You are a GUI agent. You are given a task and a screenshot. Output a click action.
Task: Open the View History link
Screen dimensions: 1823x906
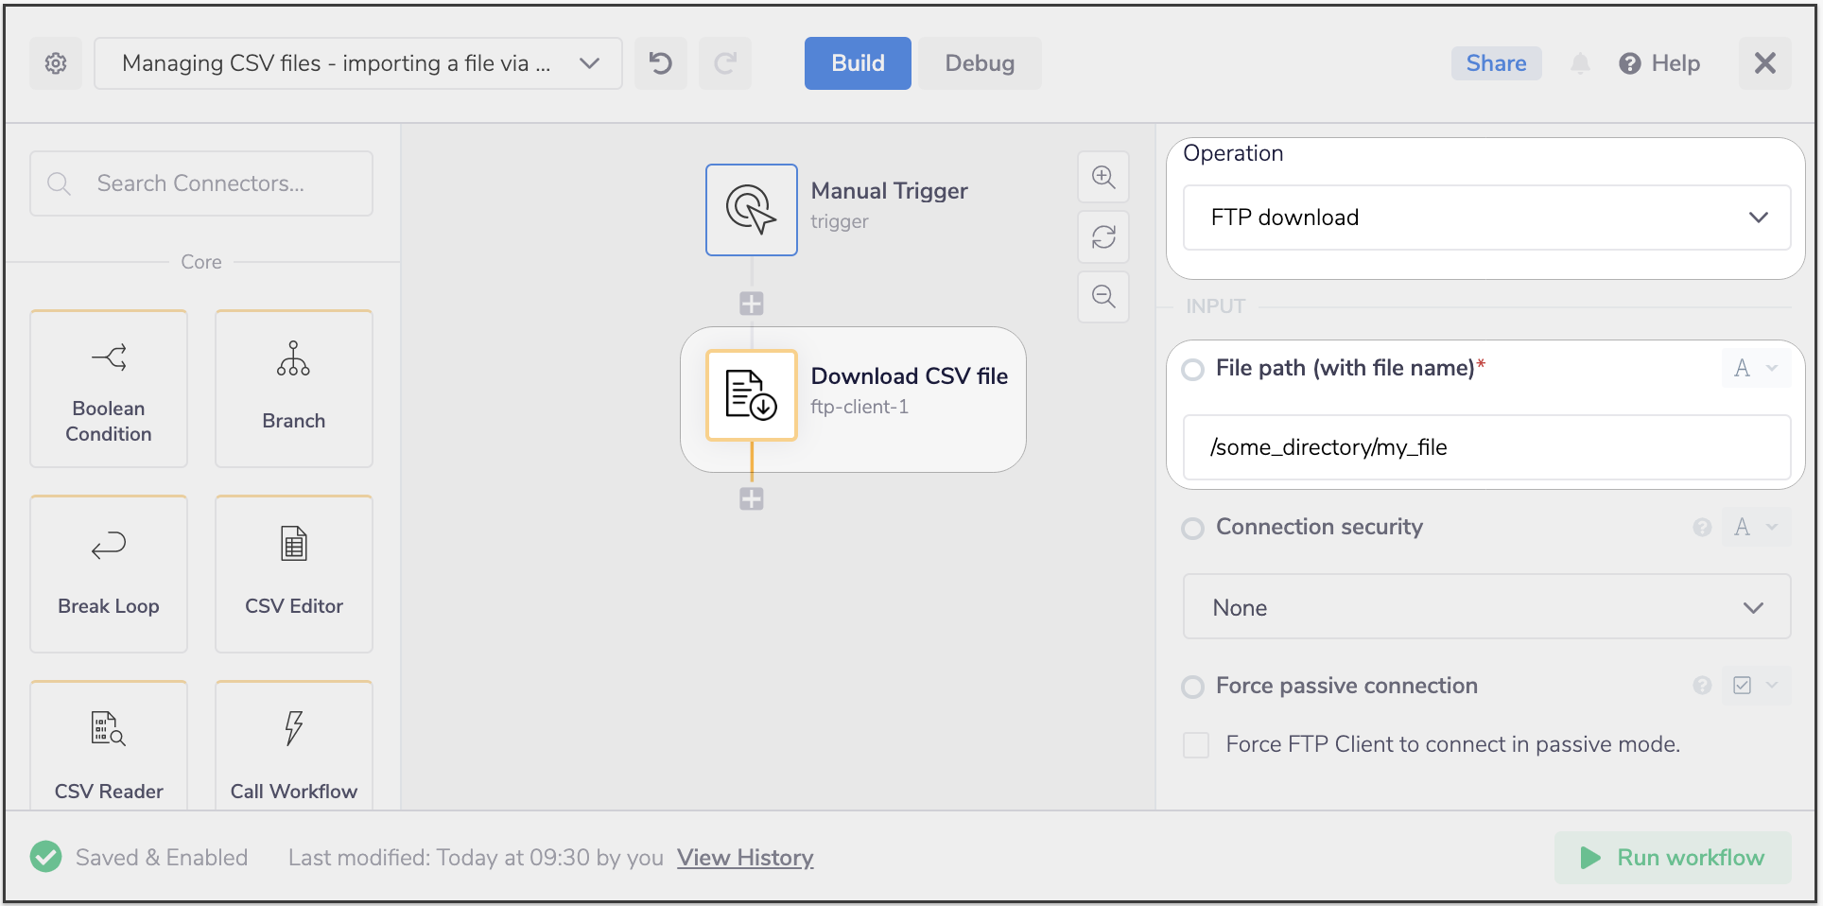point(745,858)
